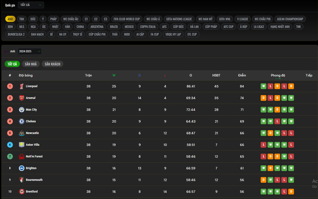
Task: Click Brentford's last form badge D
Action: click(291, 191)
